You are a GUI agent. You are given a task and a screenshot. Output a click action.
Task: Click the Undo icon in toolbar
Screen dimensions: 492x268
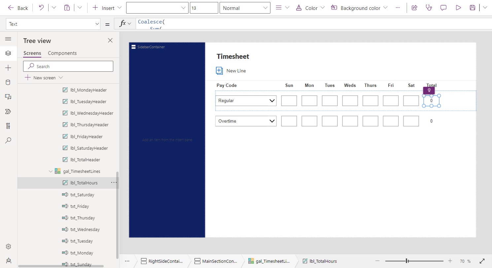(41, 8)
